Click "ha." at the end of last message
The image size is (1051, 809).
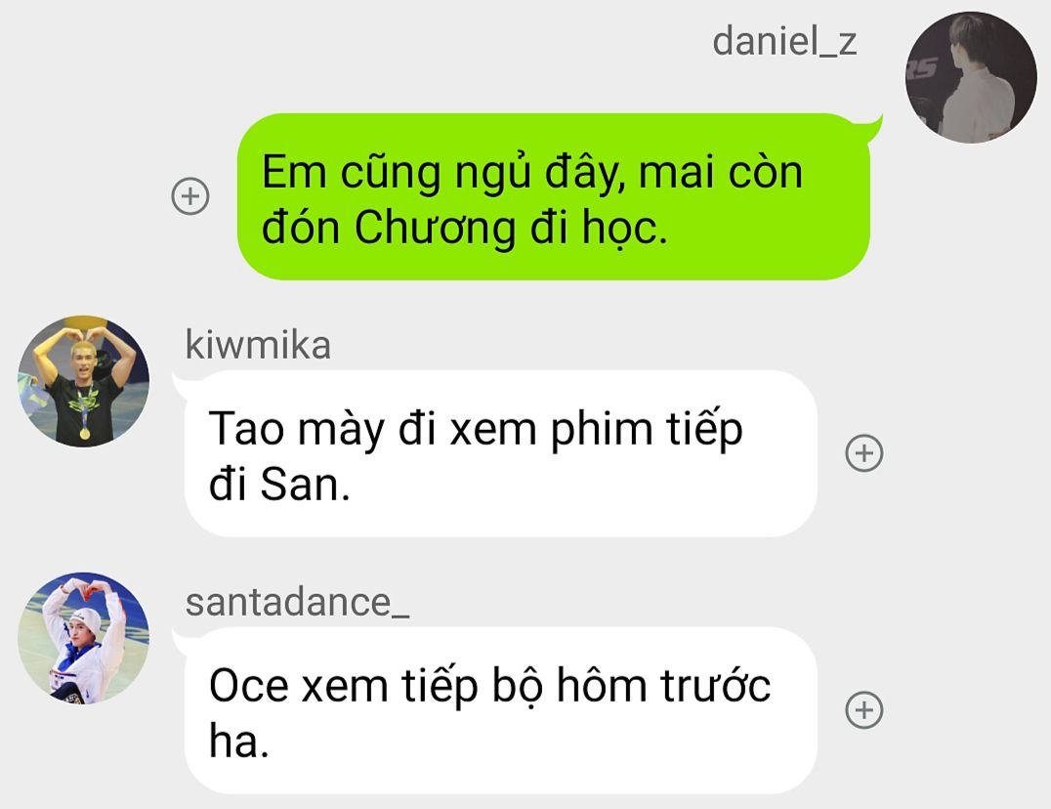[239, 741]
